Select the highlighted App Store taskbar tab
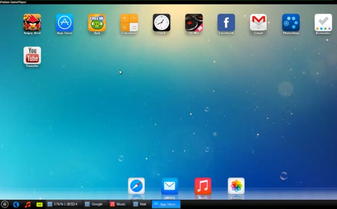 point(166,204)
